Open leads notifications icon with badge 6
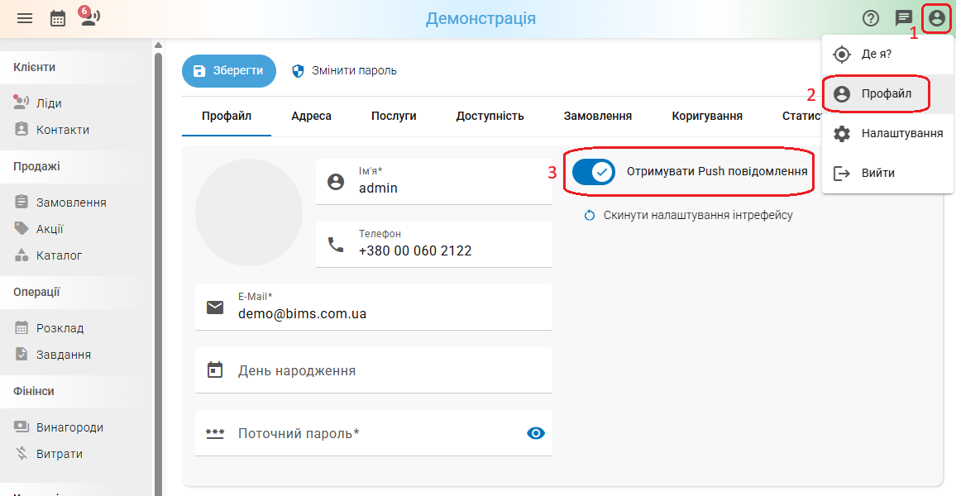Image resolution: width=956 pixels, height=496 pixels. click(90, 17)
